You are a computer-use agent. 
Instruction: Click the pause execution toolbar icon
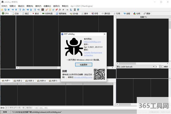point(16,9)
